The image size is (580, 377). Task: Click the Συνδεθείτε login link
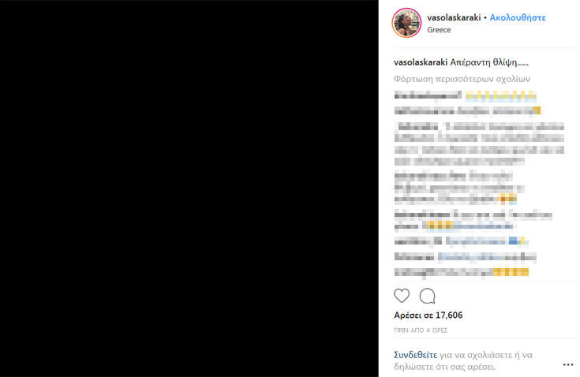click(415, 355)
